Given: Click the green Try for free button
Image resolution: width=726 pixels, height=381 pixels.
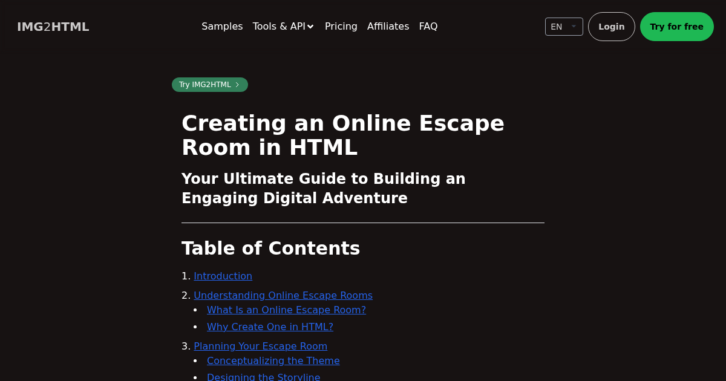Looking at the screenshot, I should (x=676, y=27).
